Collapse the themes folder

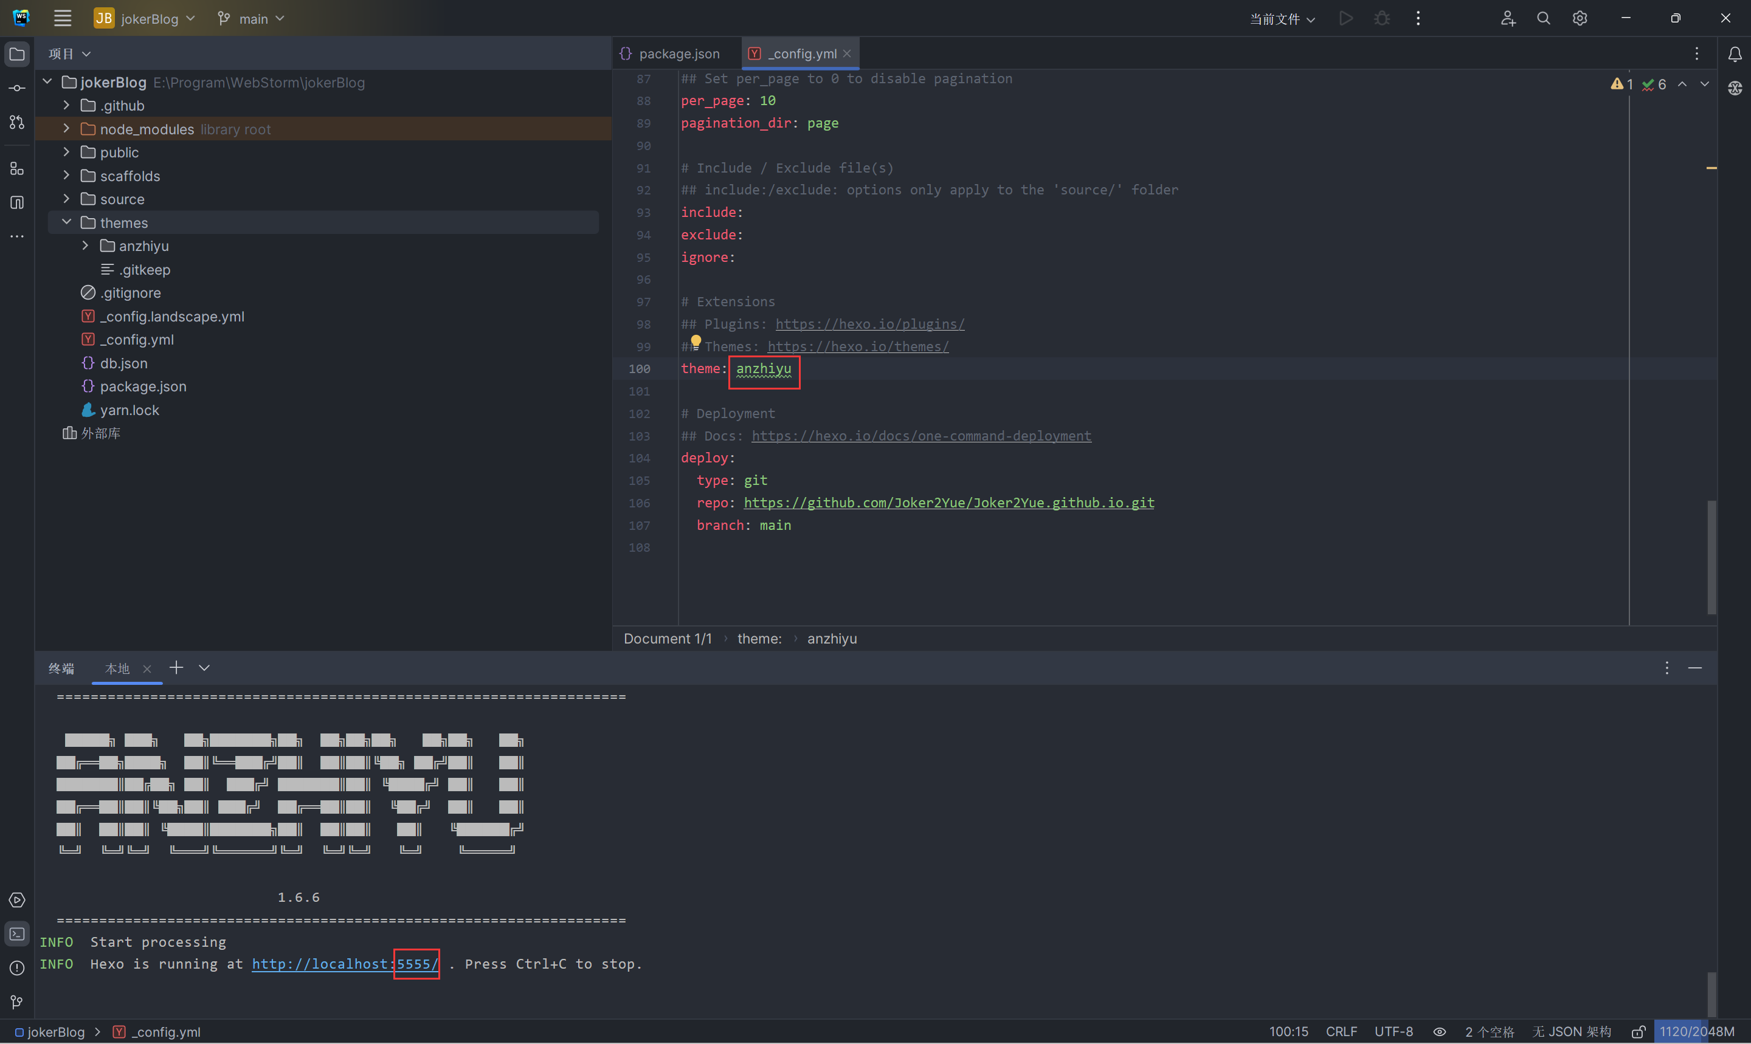click(66, 222)
